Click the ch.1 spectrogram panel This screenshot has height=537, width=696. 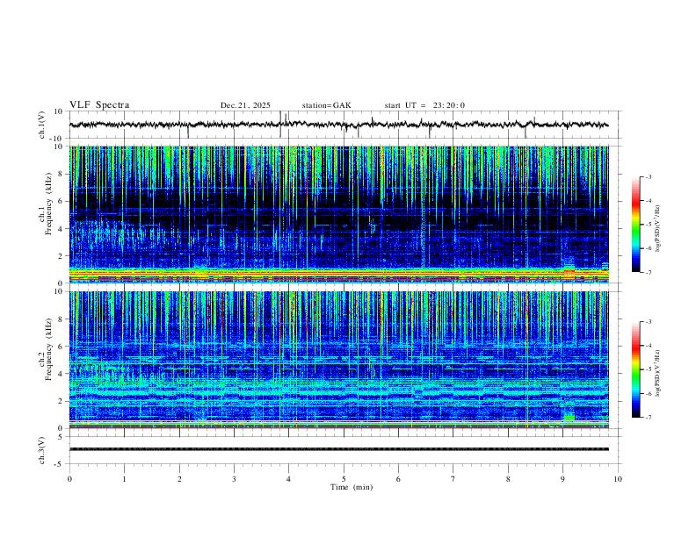pos(339,214)
